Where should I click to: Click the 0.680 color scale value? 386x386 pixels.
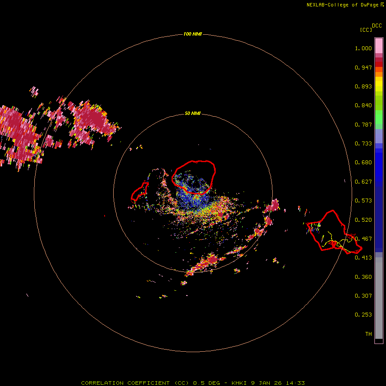pyautogui.click(x=363, y=163)
